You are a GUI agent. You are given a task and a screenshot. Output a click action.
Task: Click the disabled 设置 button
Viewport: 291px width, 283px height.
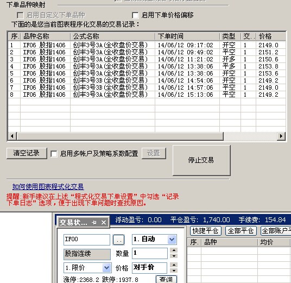(154, 153)
